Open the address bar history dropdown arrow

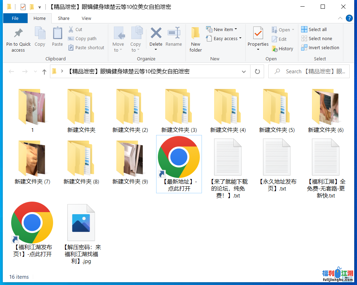click(x=243, y=72)
